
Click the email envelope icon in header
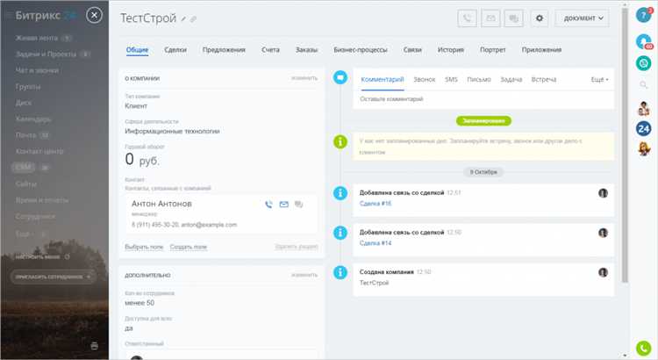pos(491,18)
